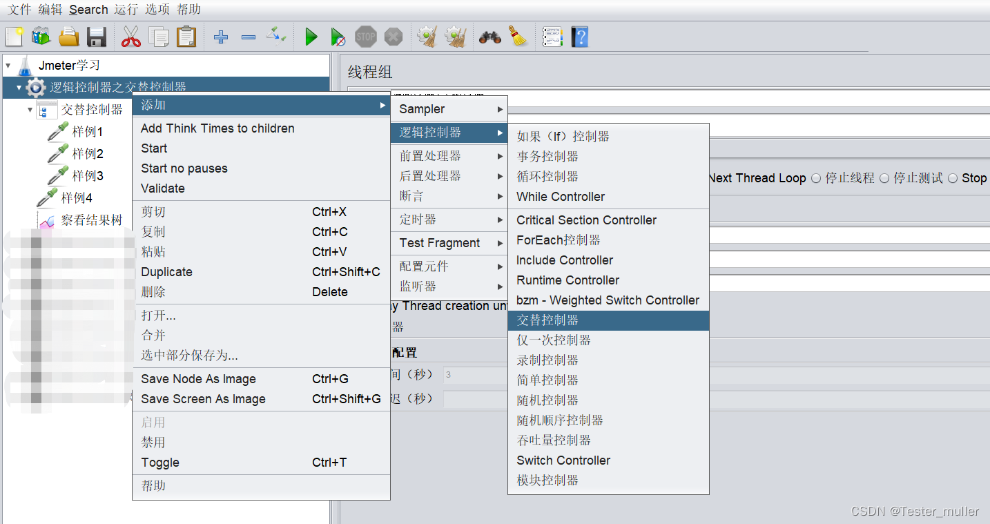Select the 停止线程 radio button
The height and width of the screenshot is (524, 990).
tap(816, 178)
